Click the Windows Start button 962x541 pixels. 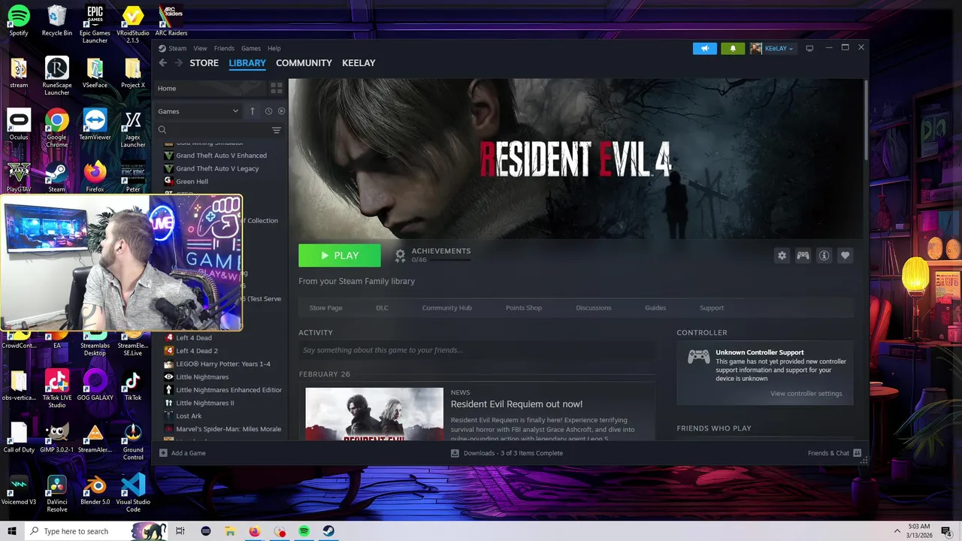point(12,531)
